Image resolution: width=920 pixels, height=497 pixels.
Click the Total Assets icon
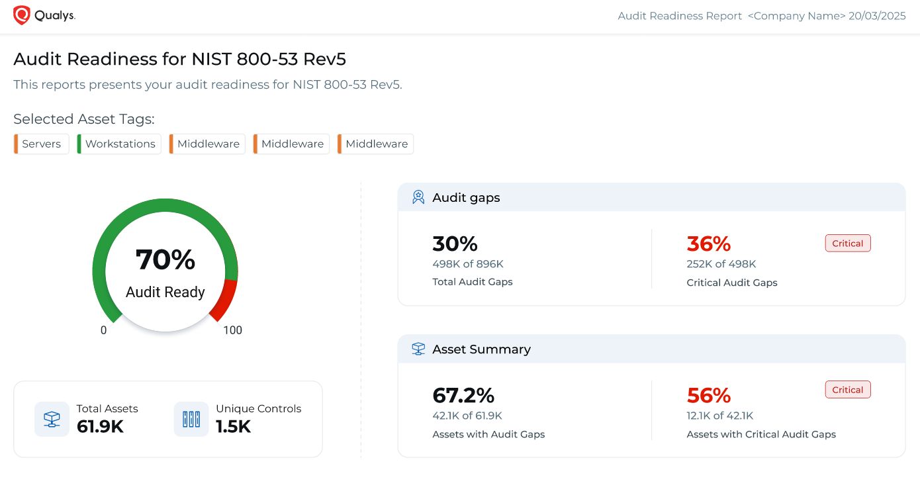[x=52, y=420]
